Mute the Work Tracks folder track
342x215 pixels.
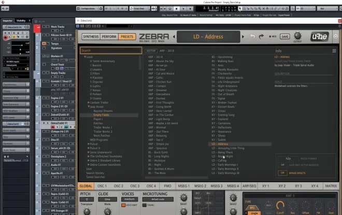[44, 27]
